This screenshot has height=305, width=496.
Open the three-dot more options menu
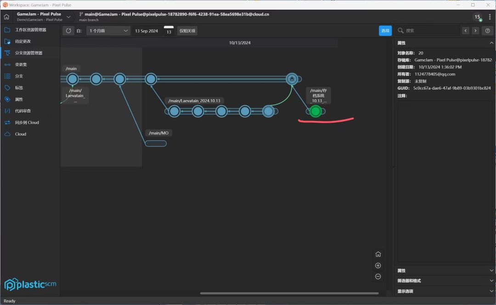point(490,17)
